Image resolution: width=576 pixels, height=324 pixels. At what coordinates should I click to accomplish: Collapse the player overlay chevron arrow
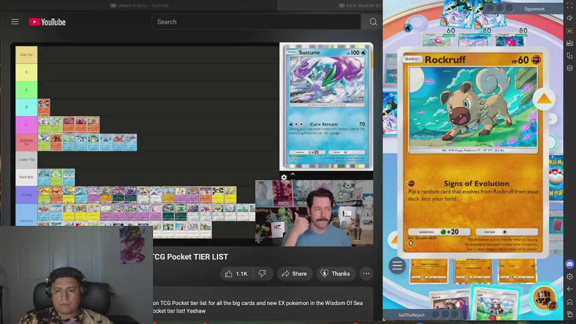pyautogui.click(x=292, y=174)
